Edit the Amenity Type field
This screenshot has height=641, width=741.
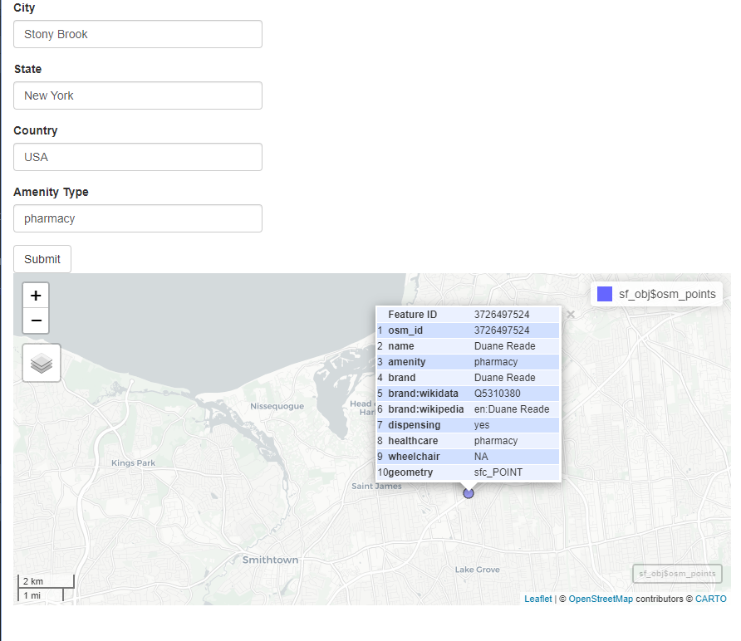[x=138, y=218]
